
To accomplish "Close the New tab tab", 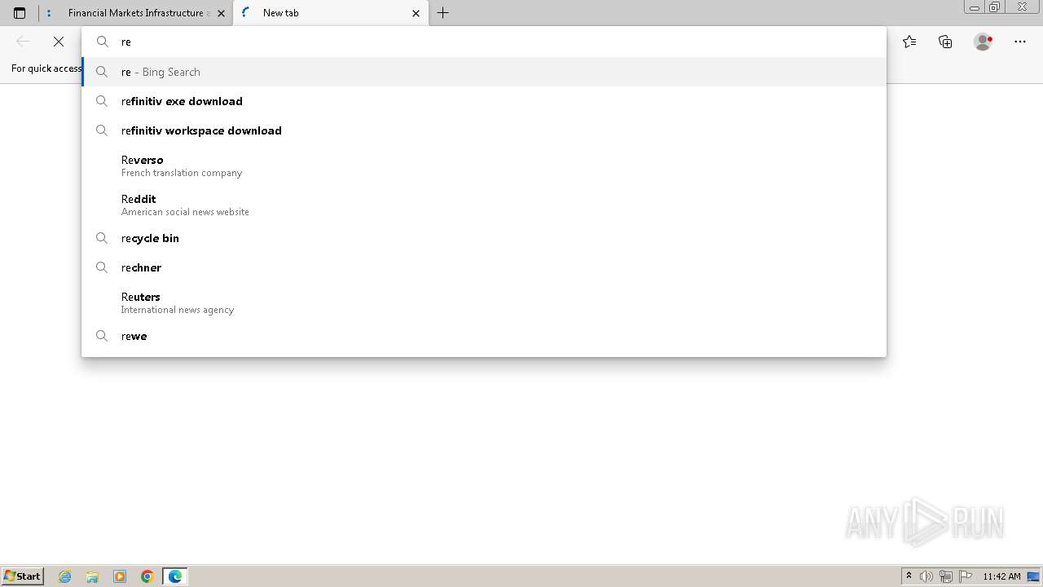I will point(416,13).
